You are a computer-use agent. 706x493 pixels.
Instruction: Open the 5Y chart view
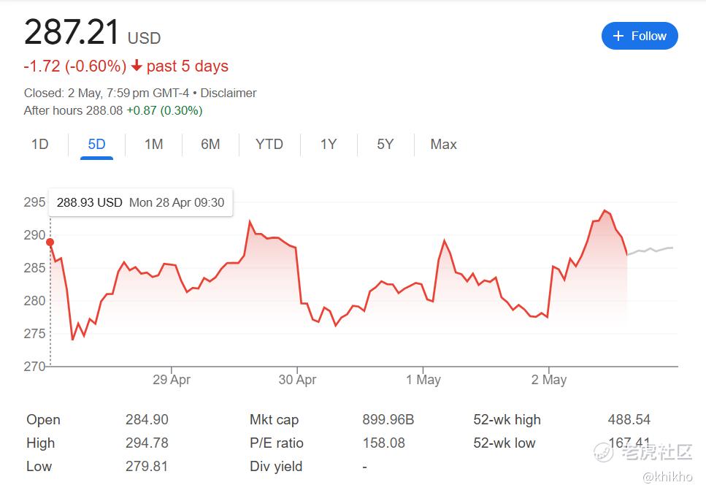(x=385, y=144)
